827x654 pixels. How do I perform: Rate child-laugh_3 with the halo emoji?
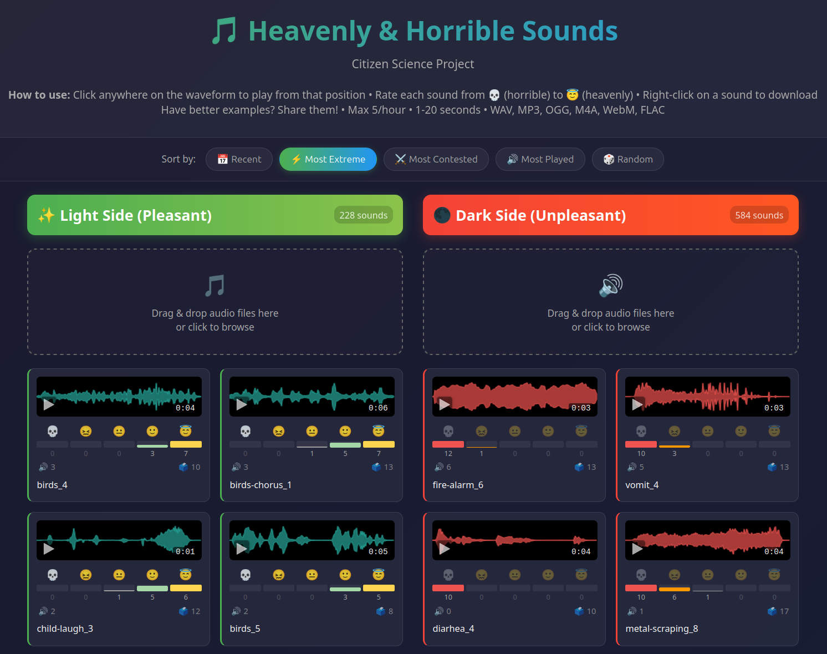click(x=186, y=575)
